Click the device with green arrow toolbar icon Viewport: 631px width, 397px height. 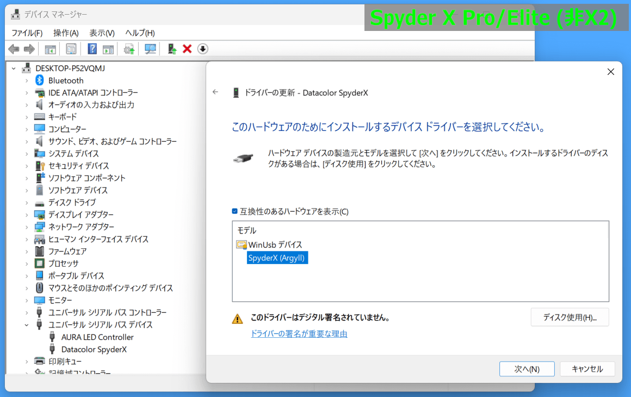coord(172,49)
